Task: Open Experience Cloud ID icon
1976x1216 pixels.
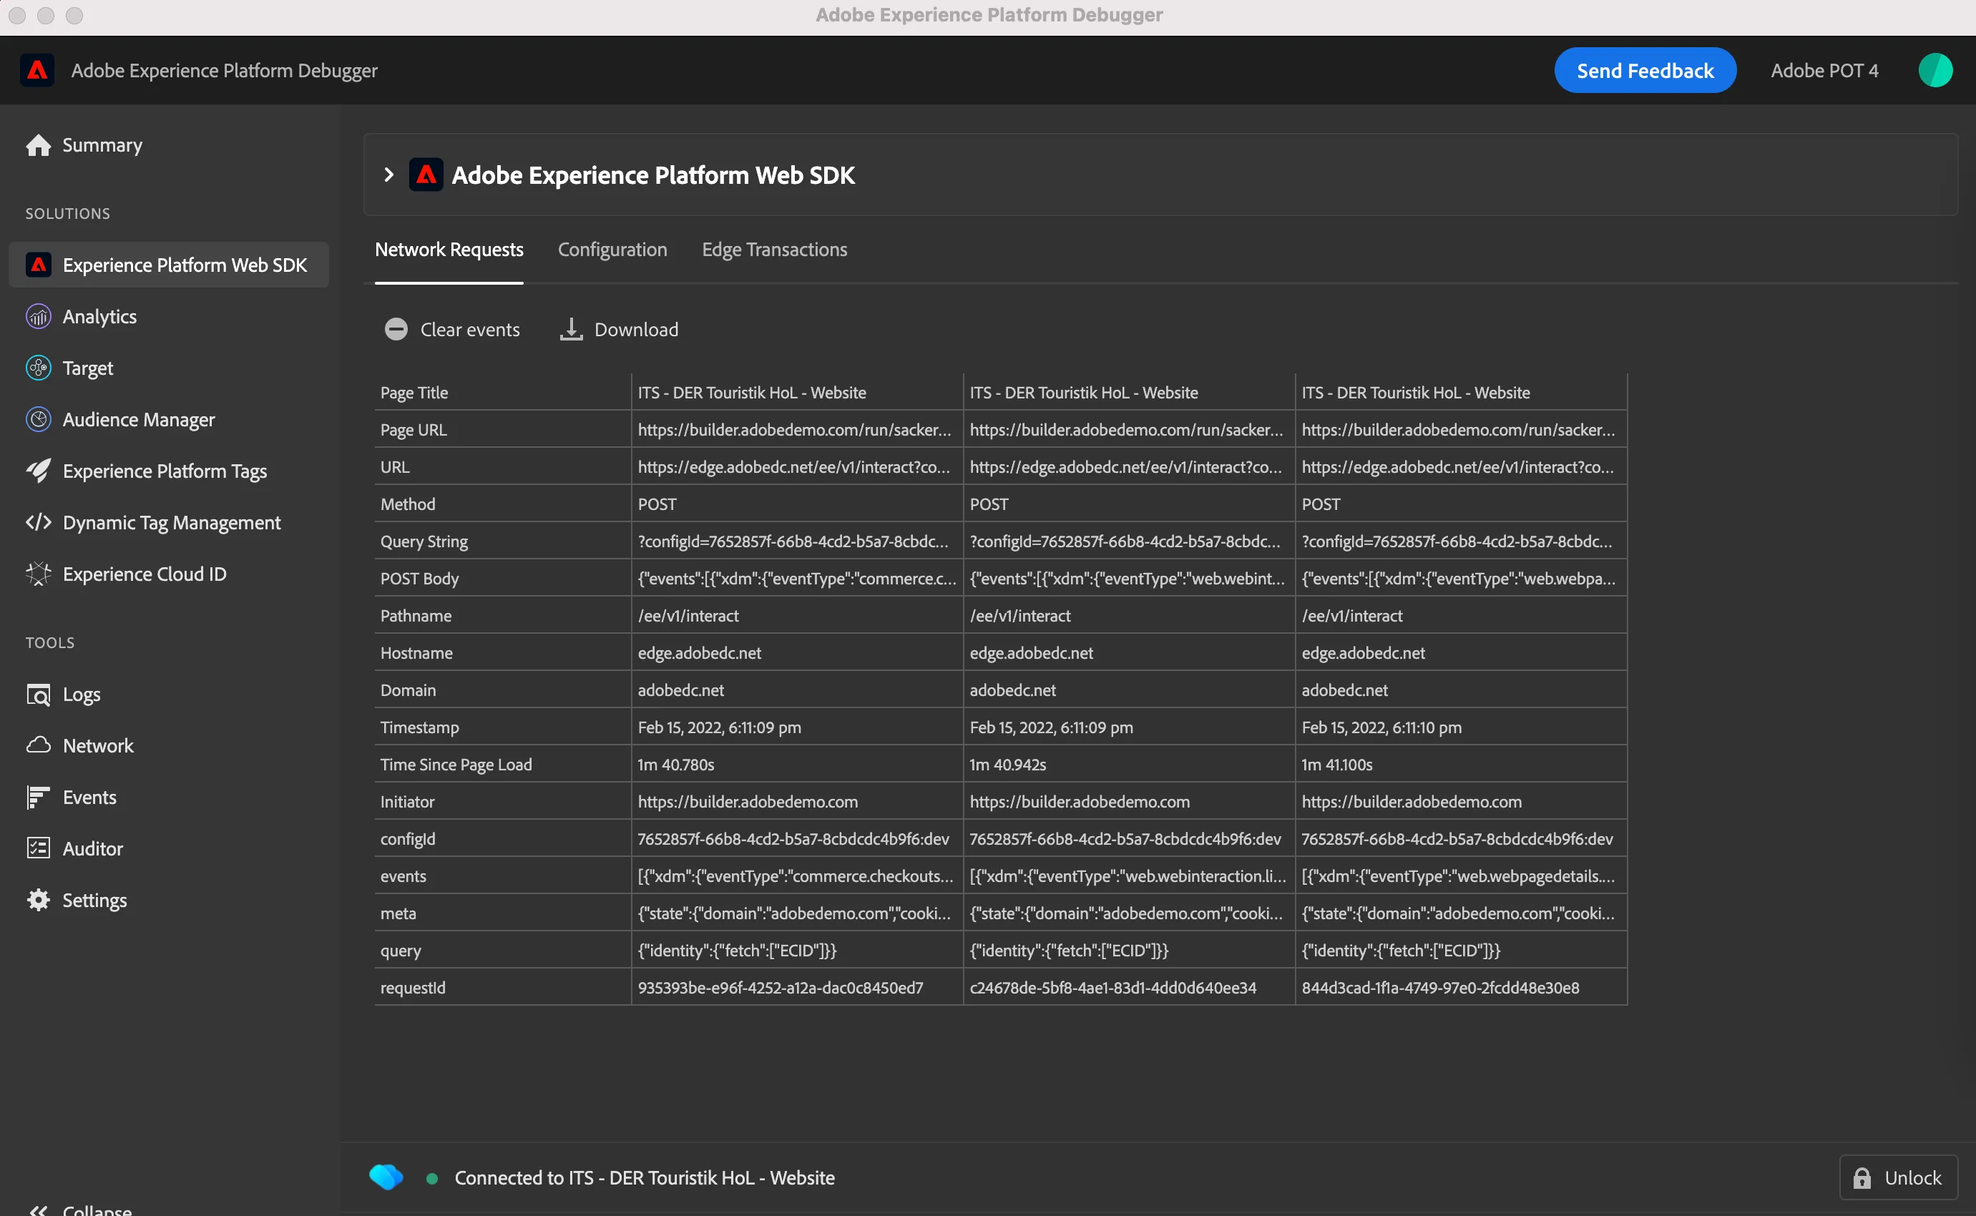Action: pos(38,574)
